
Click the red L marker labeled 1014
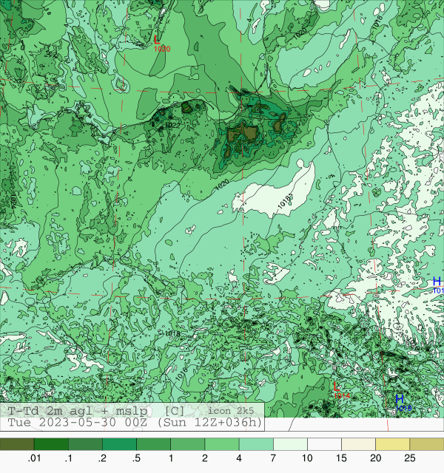(x=337, y=387)
